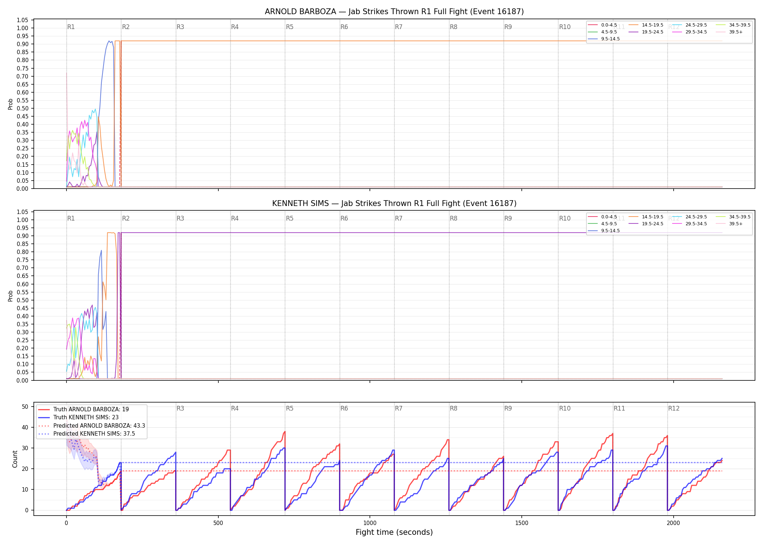The width and height of the screenshot is (763, 545).
Task: Click '19.5-24.5' in the Barboza chart legend
Action: point(653,32)
